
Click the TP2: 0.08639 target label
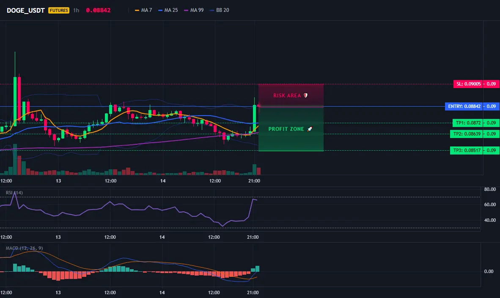tap(467, 134)
